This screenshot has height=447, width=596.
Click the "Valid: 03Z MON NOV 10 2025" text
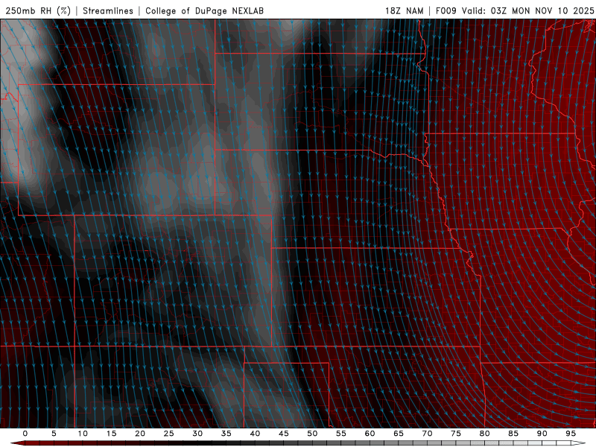[x=527, y=10]
